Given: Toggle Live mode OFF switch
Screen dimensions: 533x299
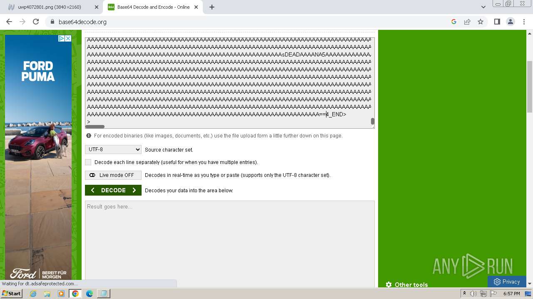Looking at the screenshot, I should pyautogui.click(x=113, y=175).
